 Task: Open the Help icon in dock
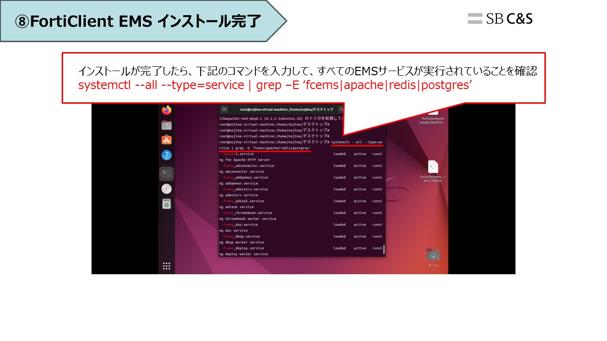point(166,155)
